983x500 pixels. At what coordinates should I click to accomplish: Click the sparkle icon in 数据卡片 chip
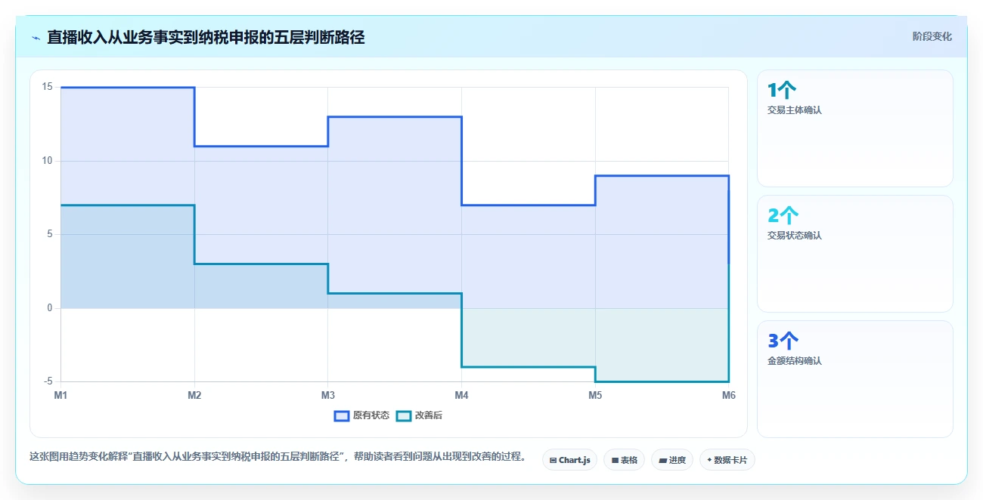click(709, 460)
